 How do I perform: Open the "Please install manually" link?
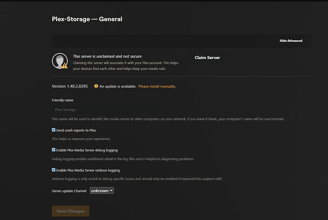click(x=157, y=86)
